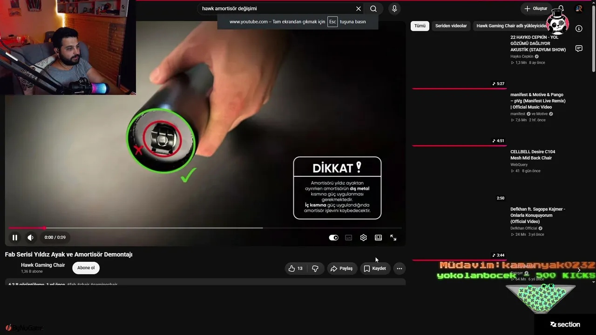Select the Tümü filter chip

coord(420,26)
